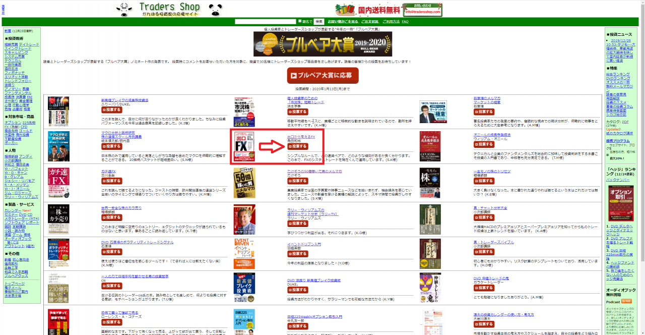This screenshot has height=335, width=645.
Task: Open フィボナッチ in left sidebar
Action: [15, 73]
